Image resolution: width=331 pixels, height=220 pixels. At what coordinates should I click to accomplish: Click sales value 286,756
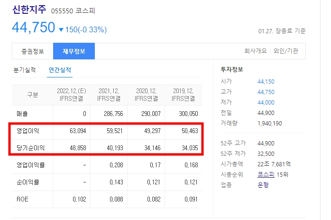[x=113, y=114]
